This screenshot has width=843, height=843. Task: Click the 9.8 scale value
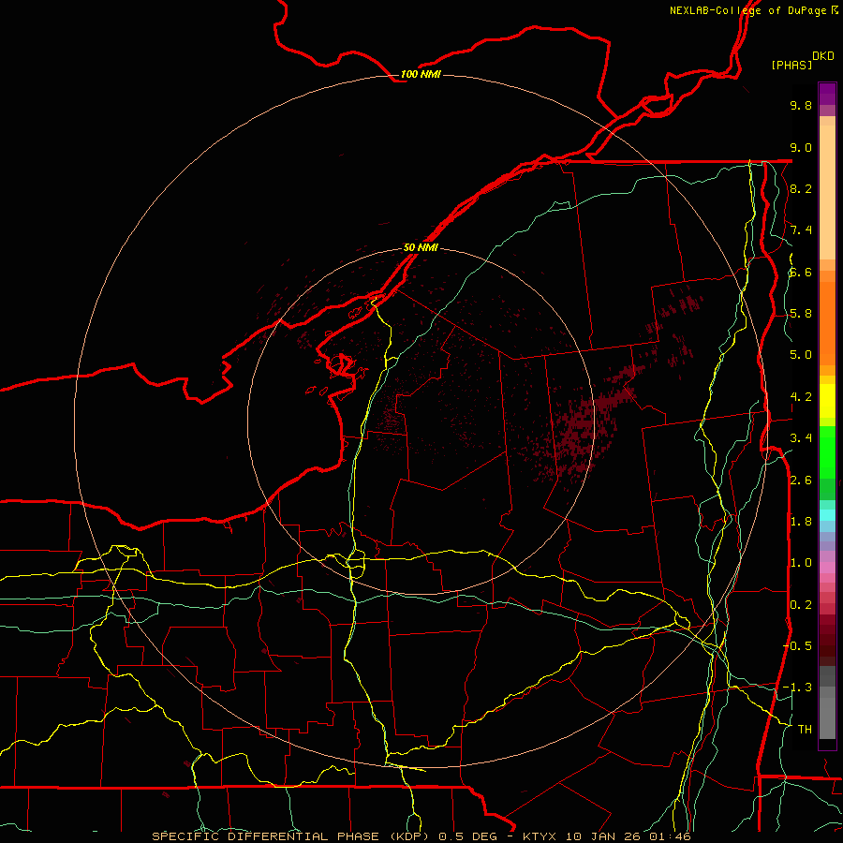pyautogui.click(x=801, y=105)
